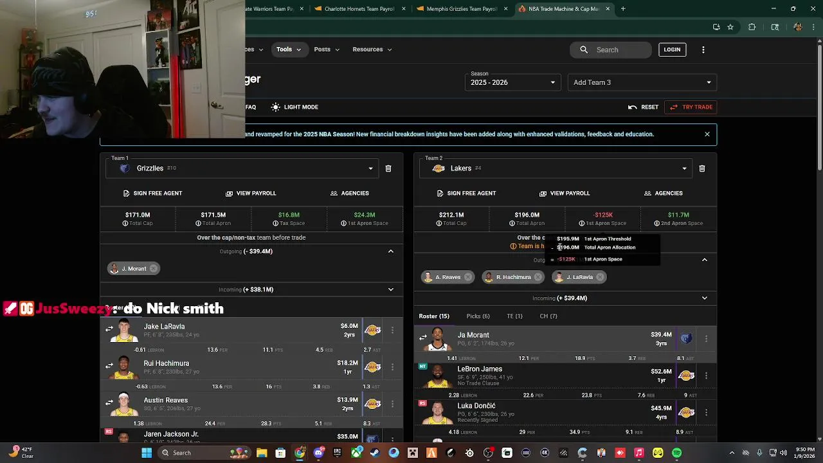The width and height of the screenshot is (823, 463).
Task: Open the FAQ link
Action: pyautogui.click(x=251, y=107)
